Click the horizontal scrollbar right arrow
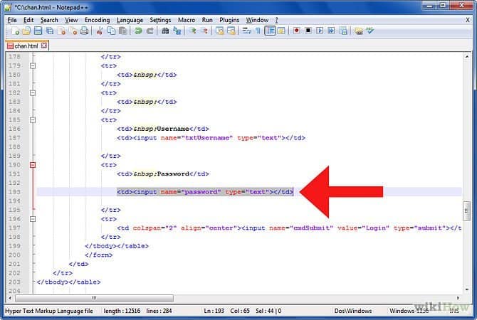Image resolution: width=477 pixels, height=320 pixels. [458, 298]
